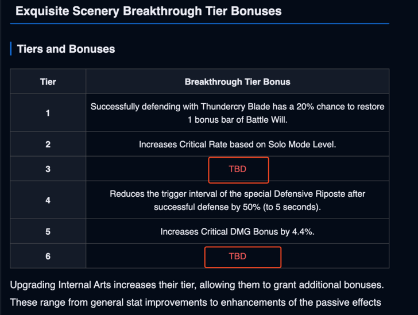Click the Critical DMG Bonus 4.4% text

click(237, 232)
